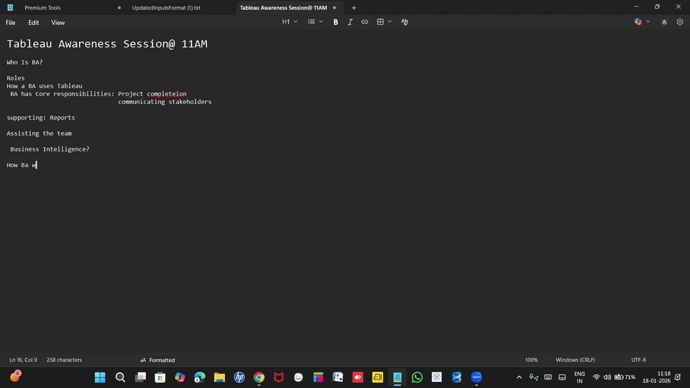The height and width of the screenshot is (388, 690).
Task: Click the line "How a BA uses Tableau"
Action: pos(44,86)
